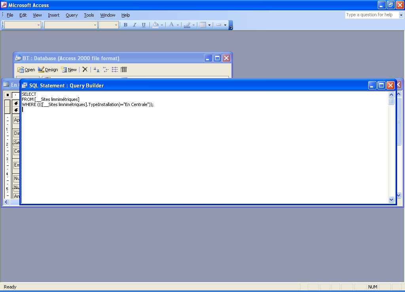Switch BT Database window to Details view
The width and height of the screenshot is (405, 292).
124,70
